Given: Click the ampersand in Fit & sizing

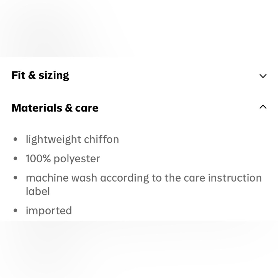Looking at the screenshot, I should tap(32, 75).
